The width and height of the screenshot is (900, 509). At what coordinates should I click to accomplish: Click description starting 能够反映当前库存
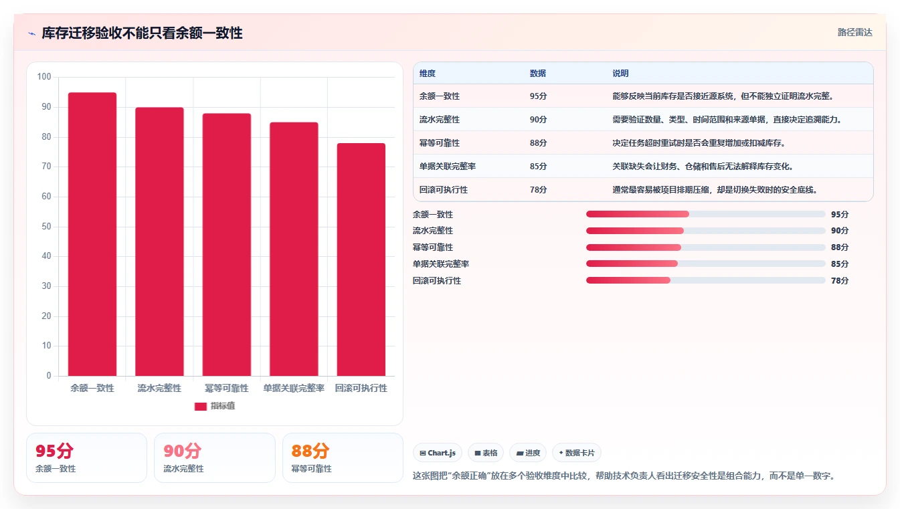(723, 96)
